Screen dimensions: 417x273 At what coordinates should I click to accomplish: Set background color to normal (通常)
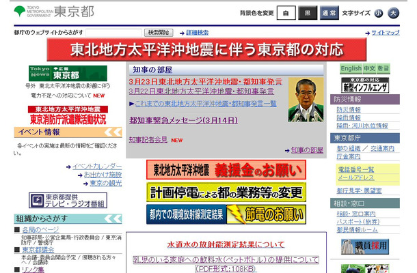329,13
